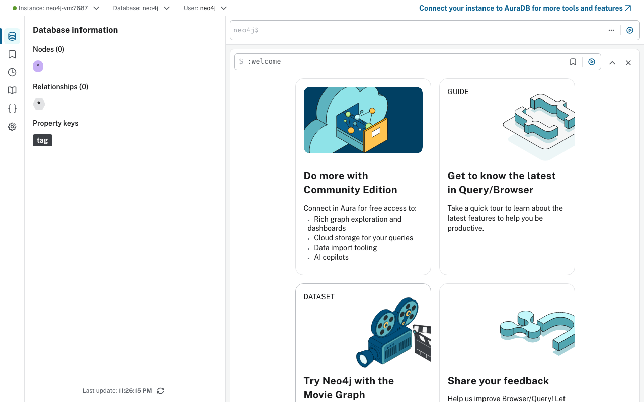Open the Settings gear icon in sidebar
Image resolution: width=644 pixels, height=402 pixels.
[12, 127]
